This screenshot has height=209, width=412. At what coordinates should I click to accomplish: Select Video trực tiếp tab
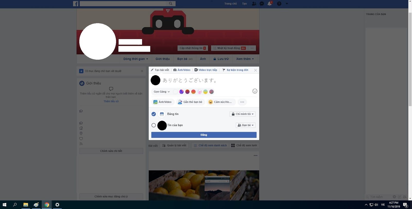(206, 70)
